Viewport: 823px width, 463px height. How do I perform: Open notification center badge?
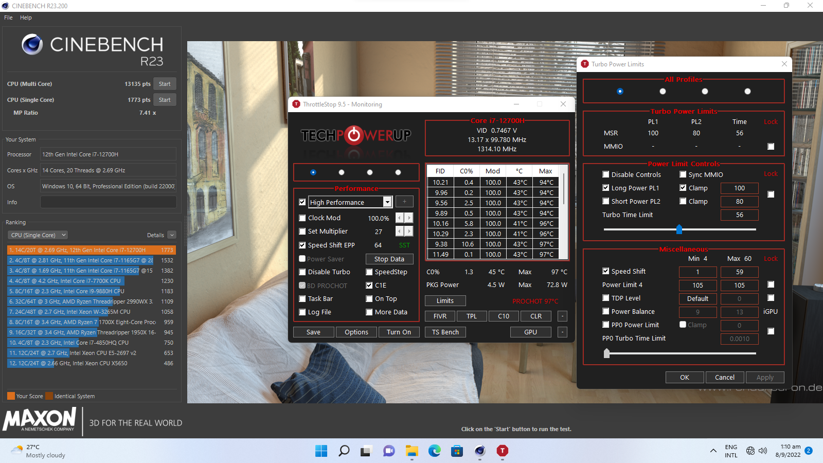pos(809,451)
